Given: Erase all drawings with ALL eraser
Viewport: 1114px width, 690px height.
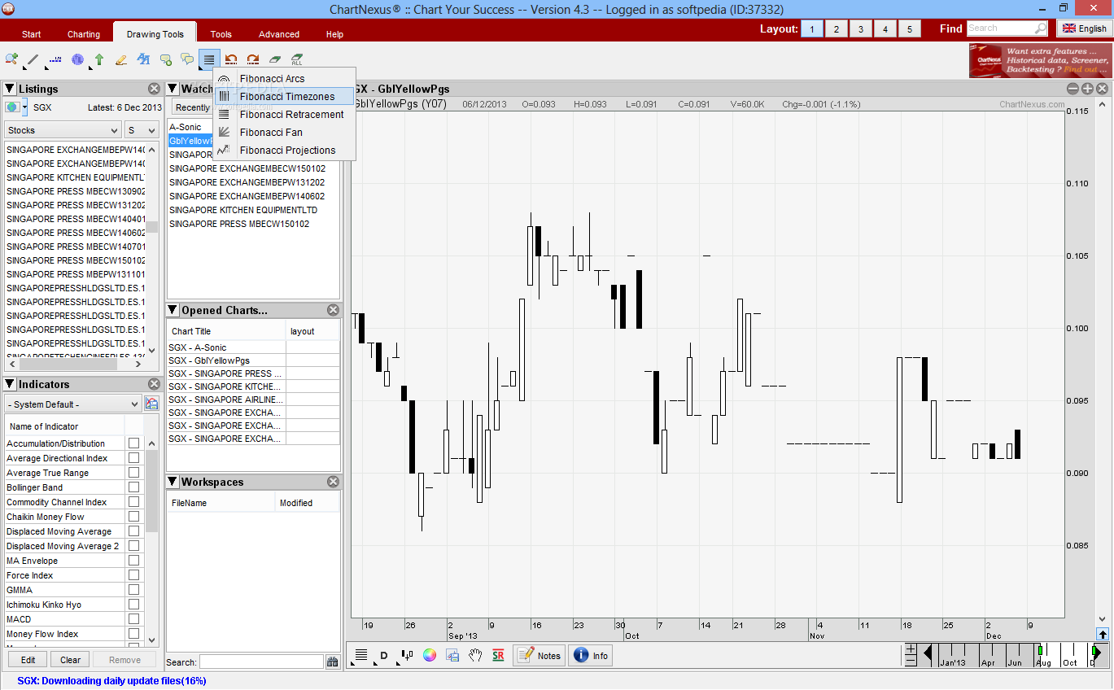Looking at the screenshot, I should [297, 59].
